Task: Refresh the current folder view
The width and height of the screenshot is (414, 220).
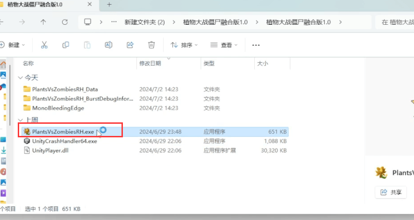Action: pyautogui.click(x=64, y=22)
